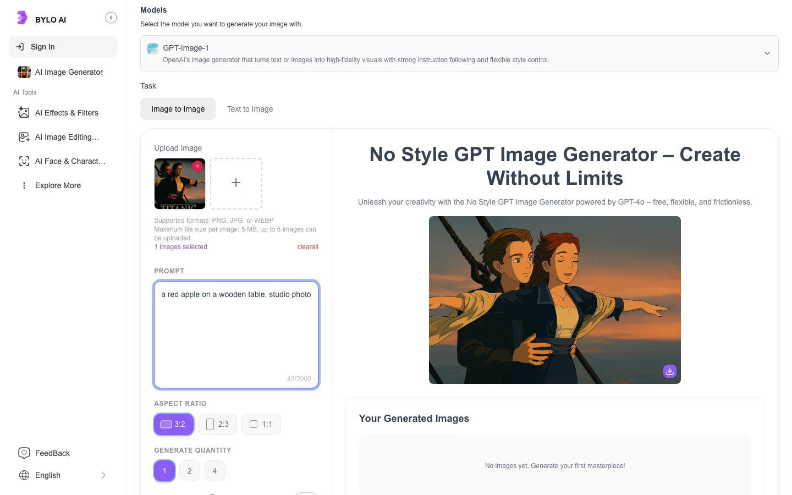Image resolution: width=792 pixels, height=495 pixels.
Task: Open the AI Image Generator
Action: pos(63,72)
